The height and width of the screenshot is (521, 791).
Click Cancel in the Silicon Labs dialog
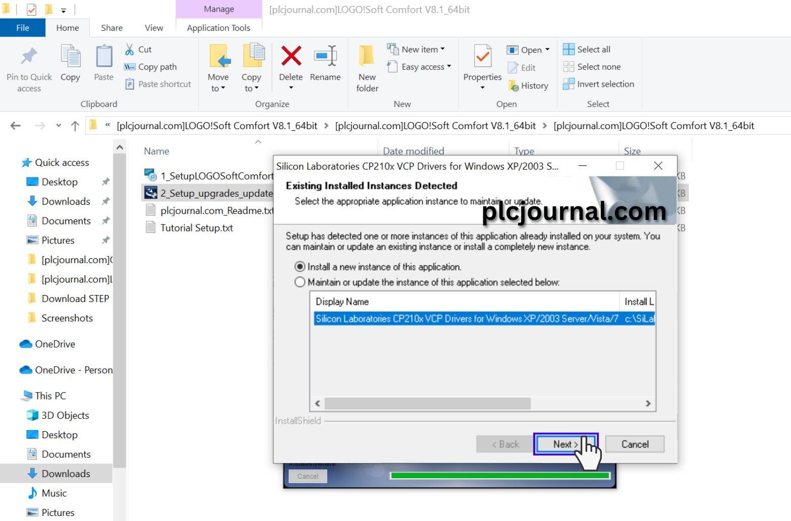[635, 444]
